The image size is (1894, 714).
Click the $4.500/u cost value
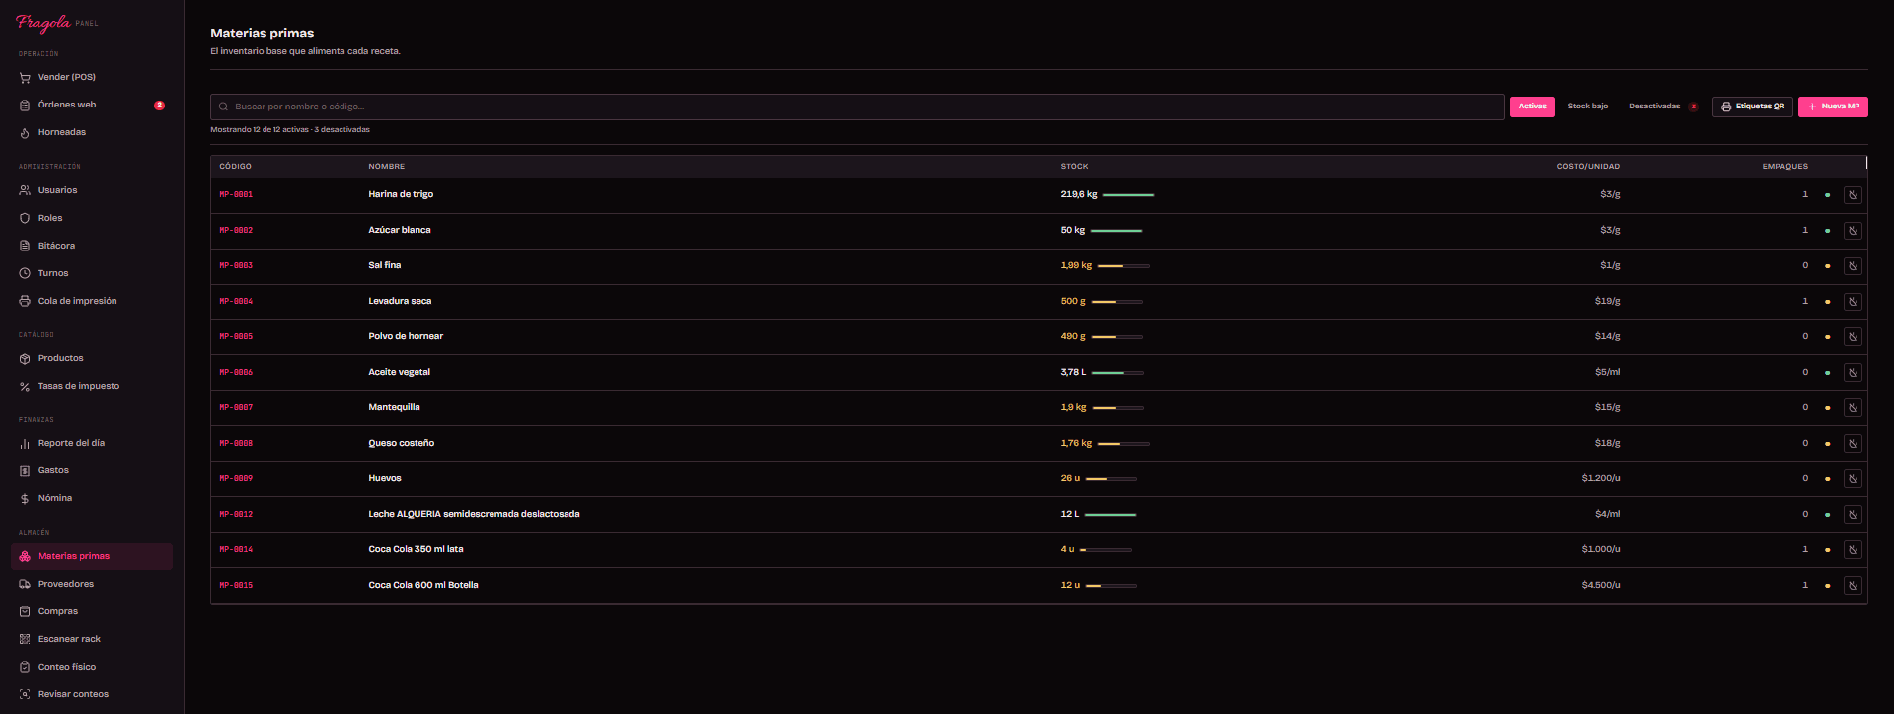click(x=1600, y=585)
